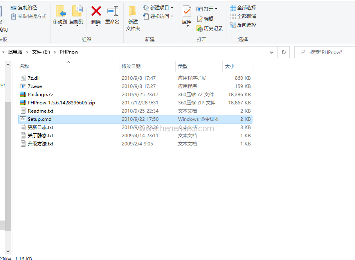Select the Setup.cmd script icon
The image size is (355, 260).
tap(23, 119)
